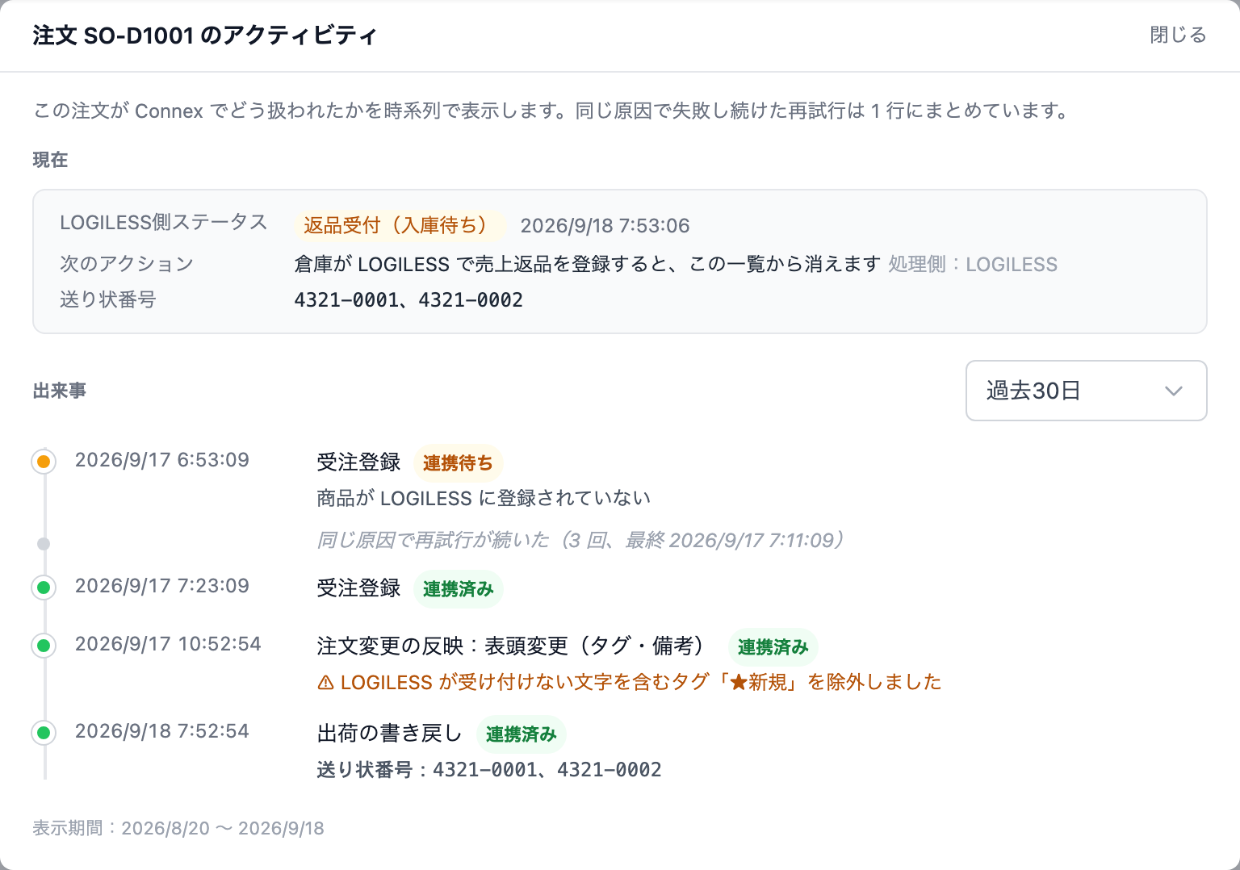Click the timestamp 2026/9/17 7:23:09
This screenshot has width=1240, height=870.
click(x=162, y=586)
